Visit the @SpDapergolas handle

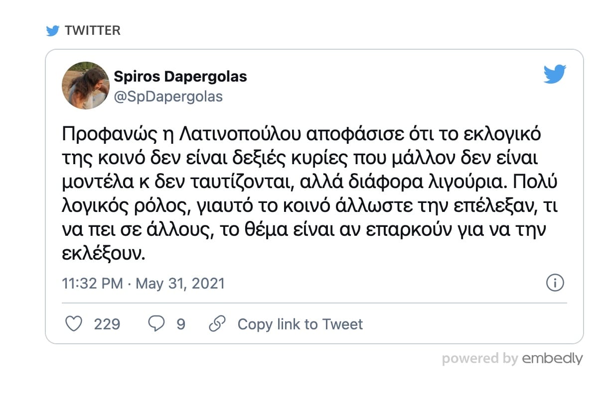[x=168, y=97]
